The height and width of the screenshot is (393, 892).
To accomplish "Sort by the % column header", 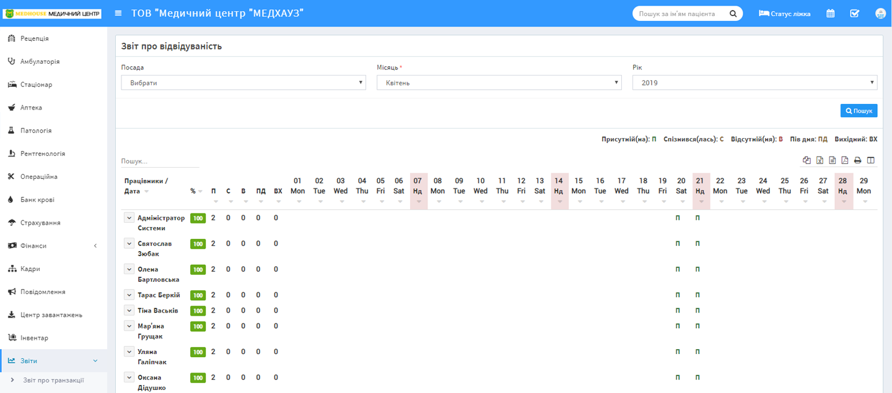I will pyautogui.click(x=196, y=191).
